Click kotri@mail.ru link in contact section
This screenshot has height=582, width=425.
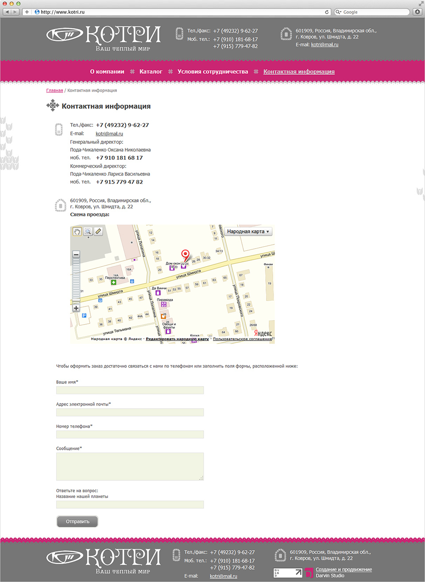(109, 134)
